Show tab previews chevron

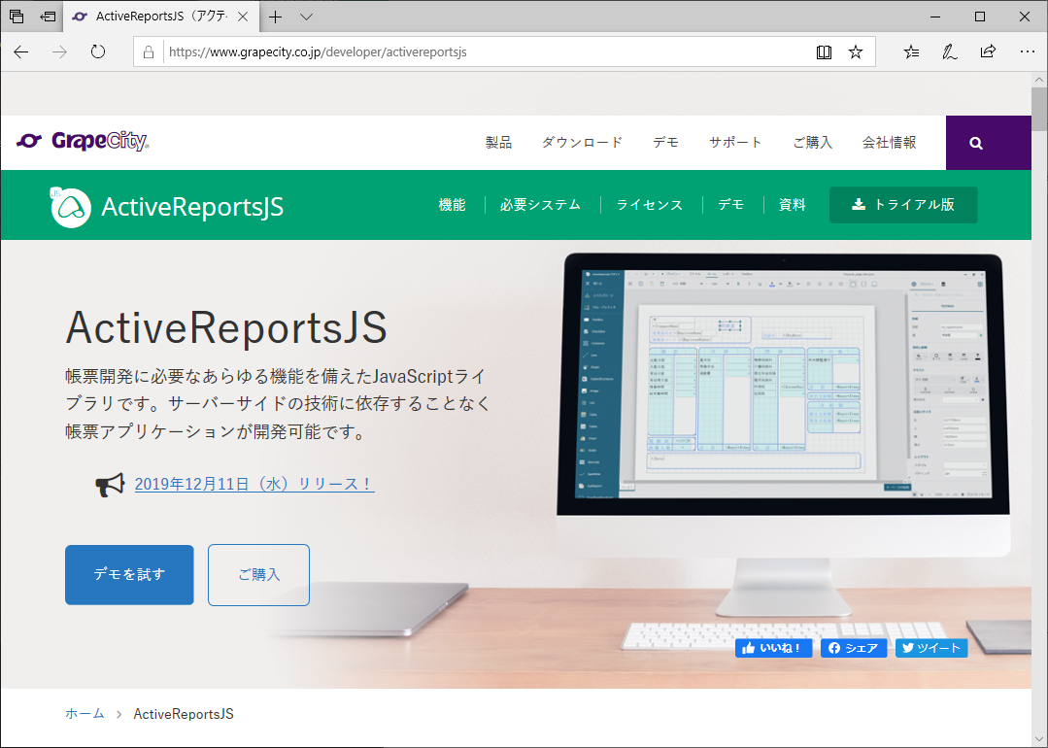(x=306, y=17)
